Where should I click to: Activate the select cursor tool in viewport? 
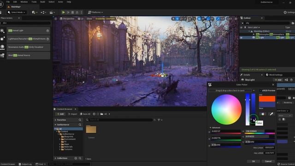(x=173, y=18)
